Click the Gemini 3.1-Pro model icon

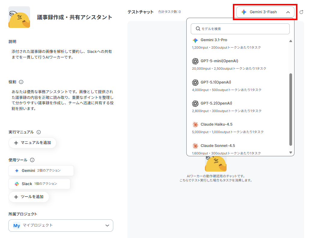click(x=195, y=41)
